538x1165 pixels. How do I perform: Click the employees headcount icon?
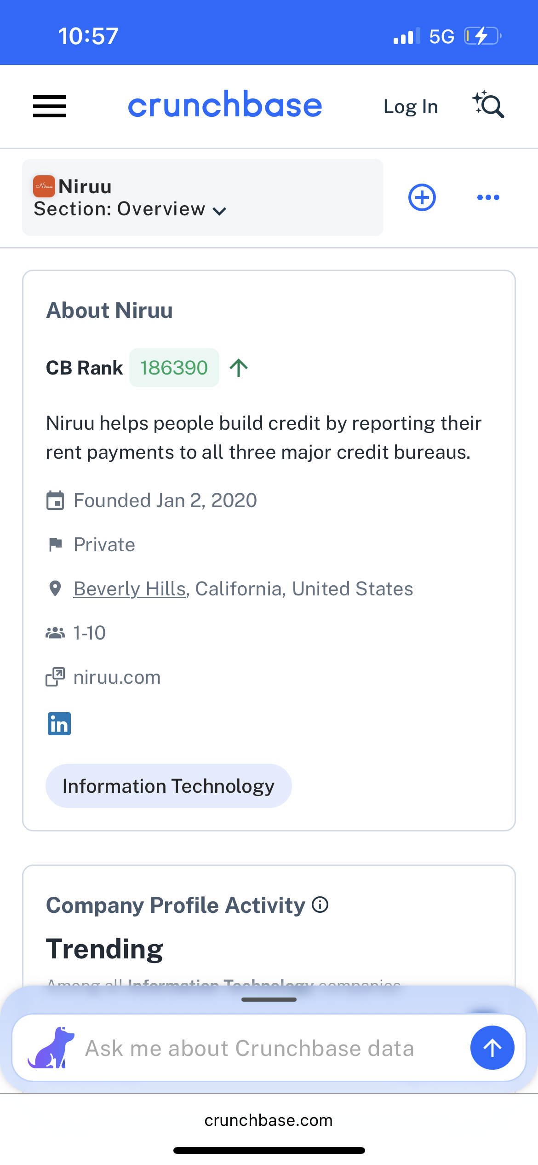55,633
